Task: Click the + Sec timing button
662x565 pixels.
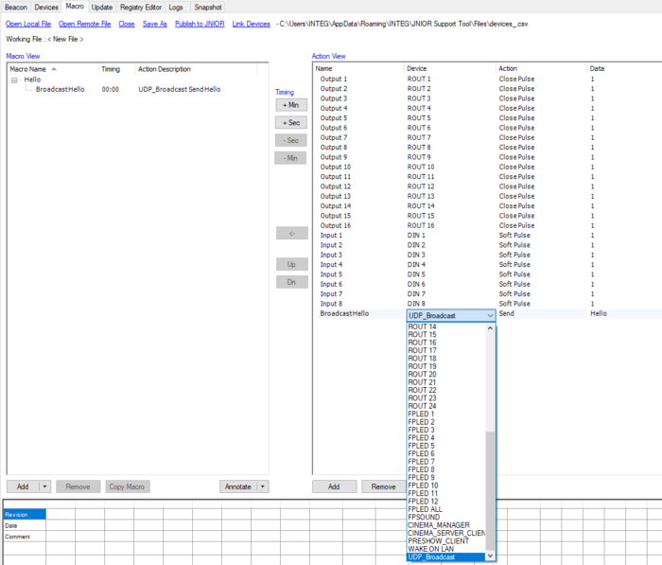Action: [x=291, y=122]
